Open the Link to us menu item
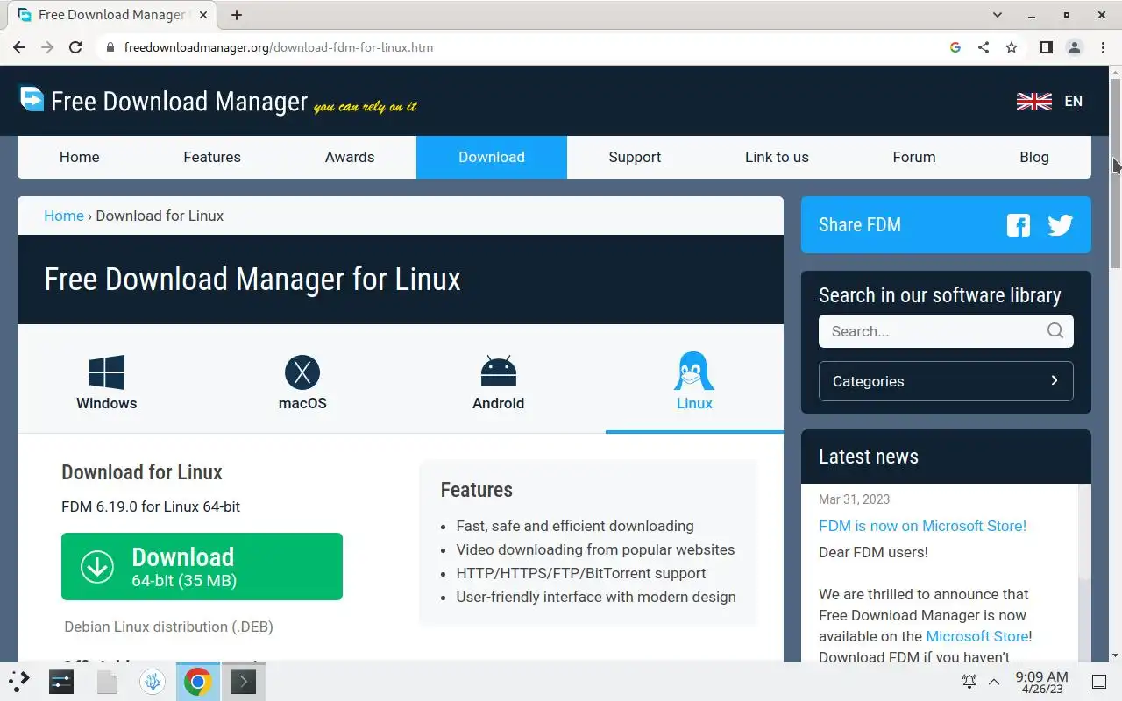1122x701 pixels. [x=777, y=157]
